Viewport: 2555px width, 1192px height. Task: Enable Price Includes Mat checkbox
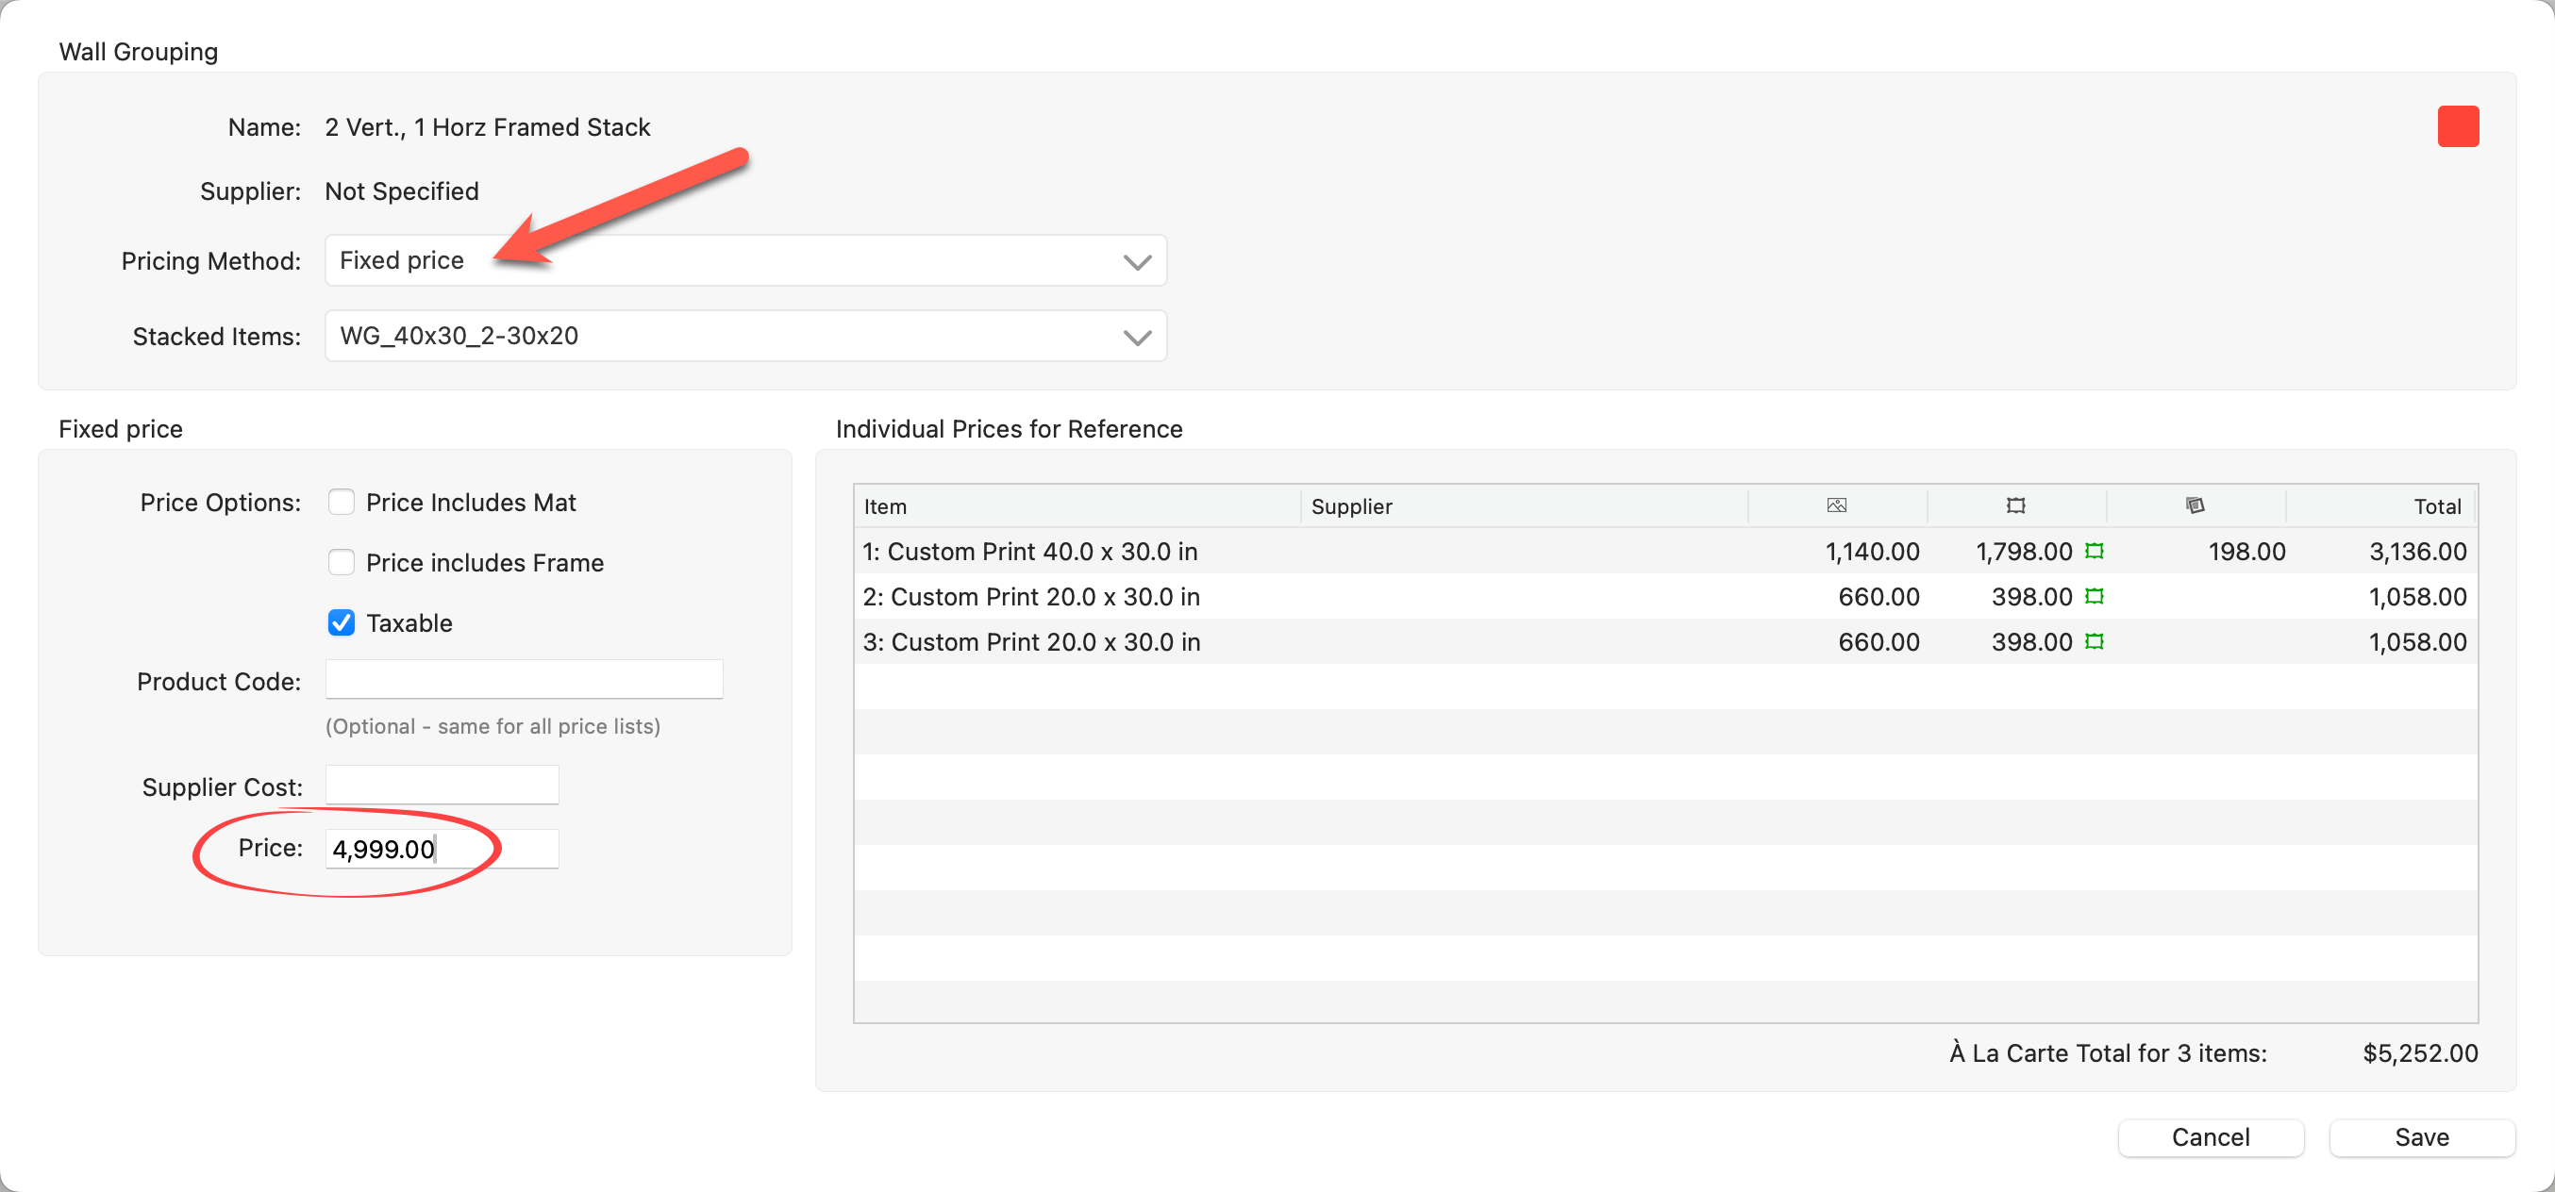click(x=342, y=502)
